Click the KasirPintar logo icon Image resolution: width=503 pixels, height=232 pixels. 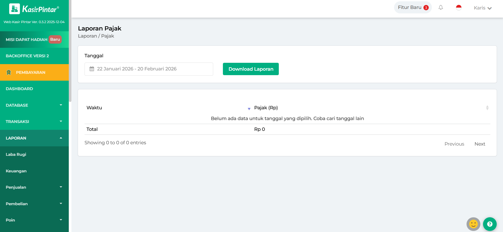tap(14, 9)
